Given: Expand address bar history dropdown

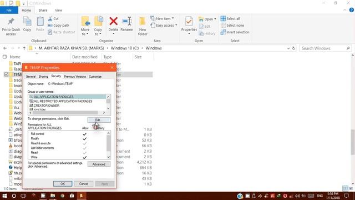Looking at the screenshot, I should 288,48.
